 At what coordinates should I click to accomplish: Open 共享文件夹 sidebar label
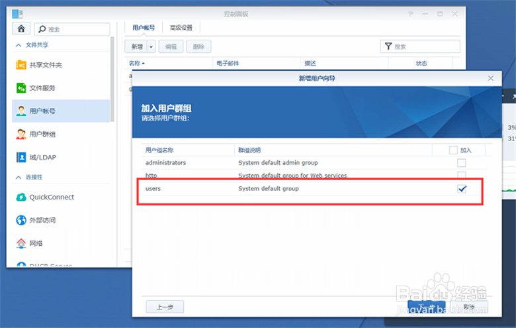coord(46,65)
